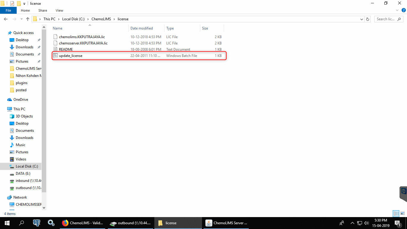Open the Windows Start menu
This screenshot has width=407, height=229.
[7, 223]
